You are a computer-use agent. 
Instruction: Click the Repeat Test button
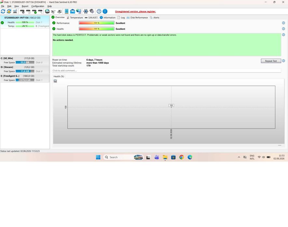point(271,61)
